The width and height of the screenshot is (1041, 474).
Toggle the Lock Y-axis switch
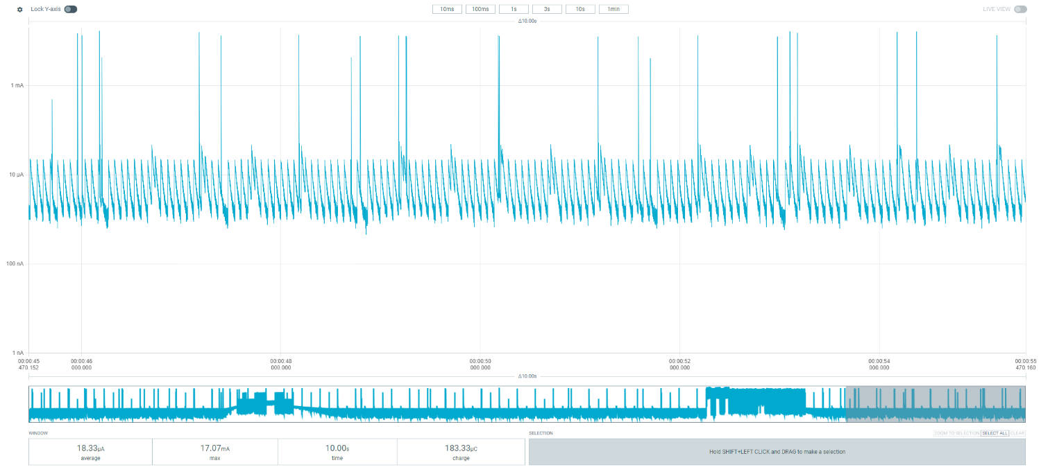point(70,10)
